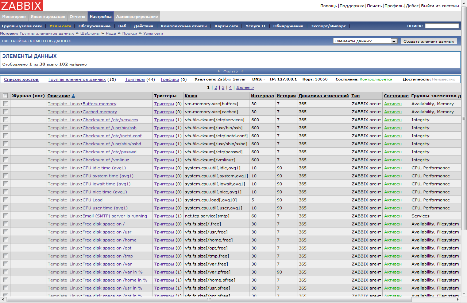
Task: Open the Обнаружение submenu
Action: 288,26
